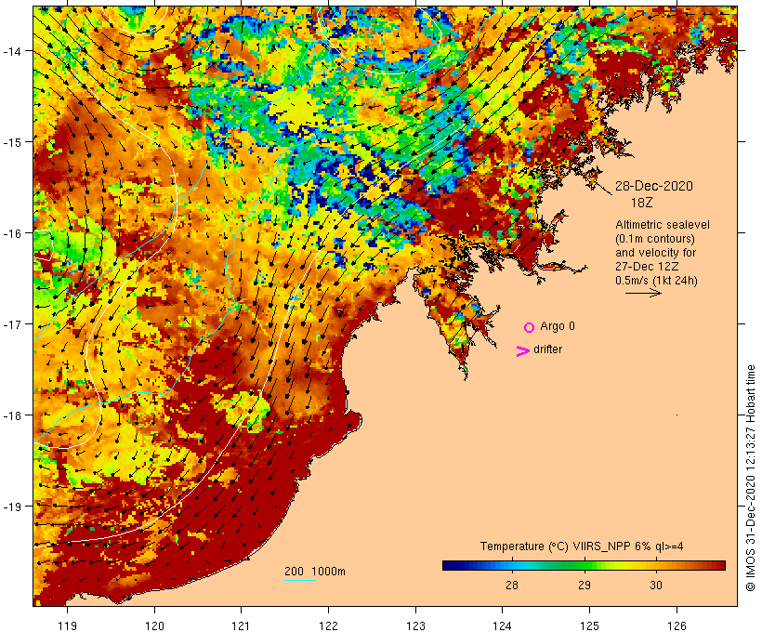Click the '200 1000m' depth legend text
This screenshot has width=762, height=632.
[x=314, y=572]
